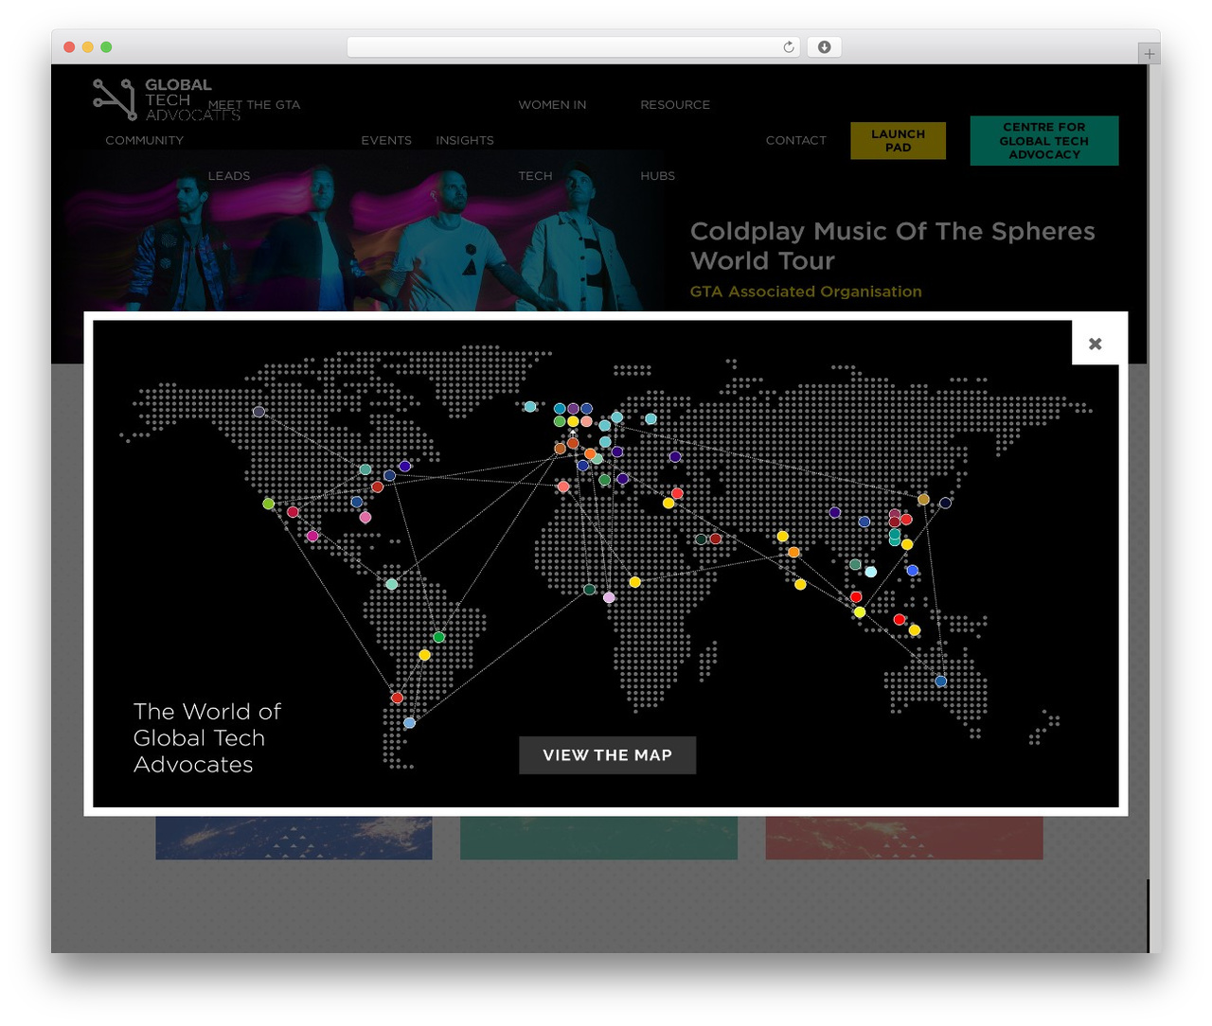Click The World of Global Tech Advocates text
This screenshot has width=1212, height=1026.
point(207,737)
